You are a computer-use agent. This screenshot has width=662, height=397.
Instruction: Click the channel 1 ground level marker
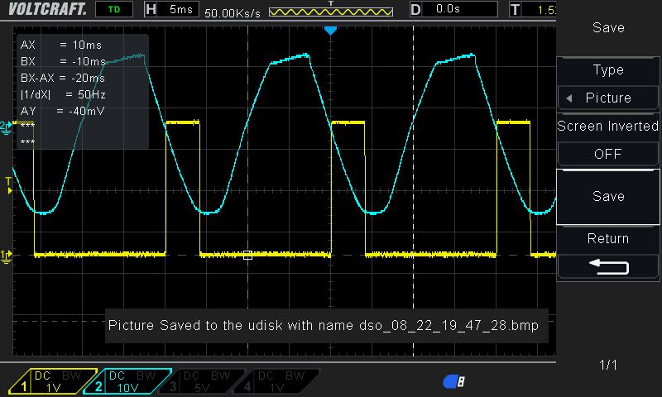click(7, 255)
